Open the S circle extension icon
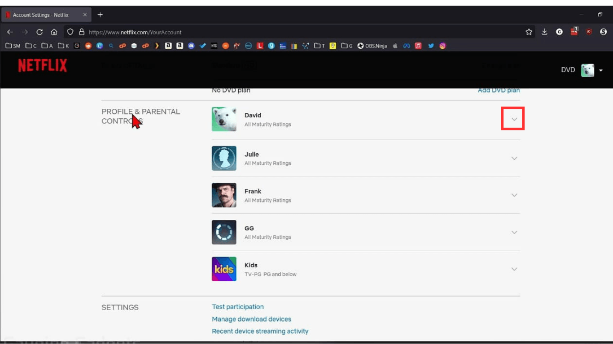Image resolution: width=613 pixels, height=344 pixels. point(603,32)
